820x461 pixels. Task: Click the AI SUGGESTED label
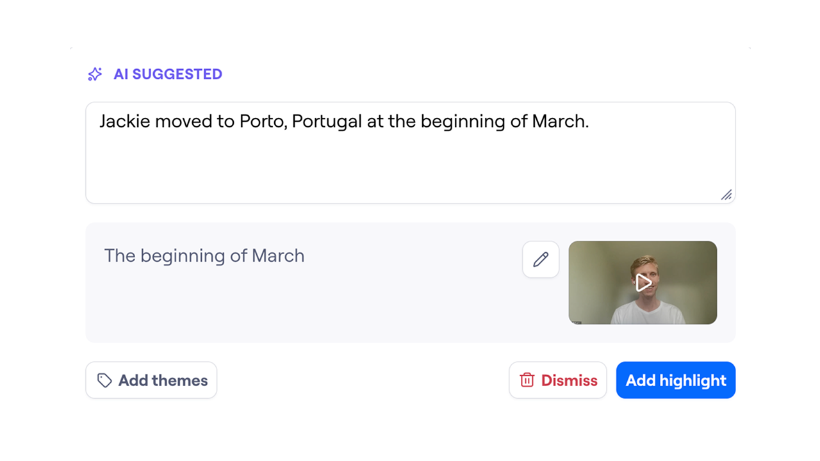click(x=168, y=74)
